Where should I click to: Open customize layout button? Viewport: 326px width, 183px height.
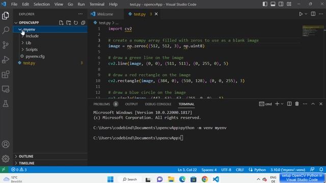point(289,4)
